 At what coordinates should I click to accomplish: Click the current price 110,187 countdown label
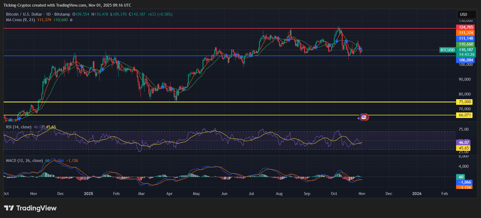[x=466, y=52]
